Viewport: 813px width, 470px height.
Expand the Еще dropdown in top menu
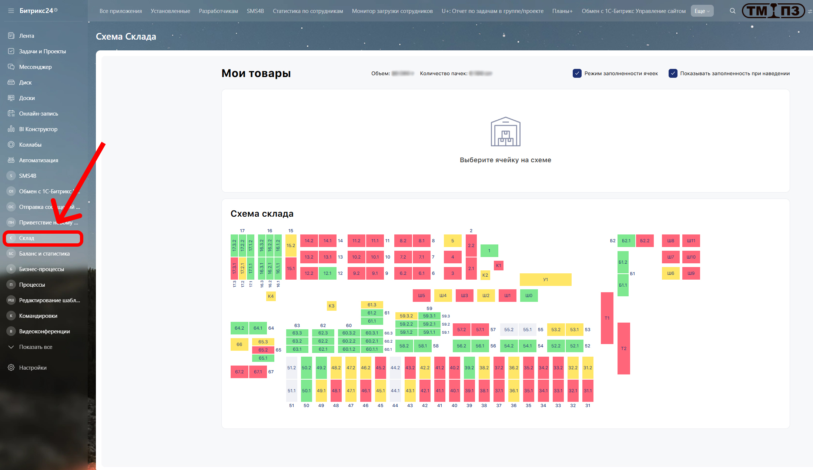point(702,11)
